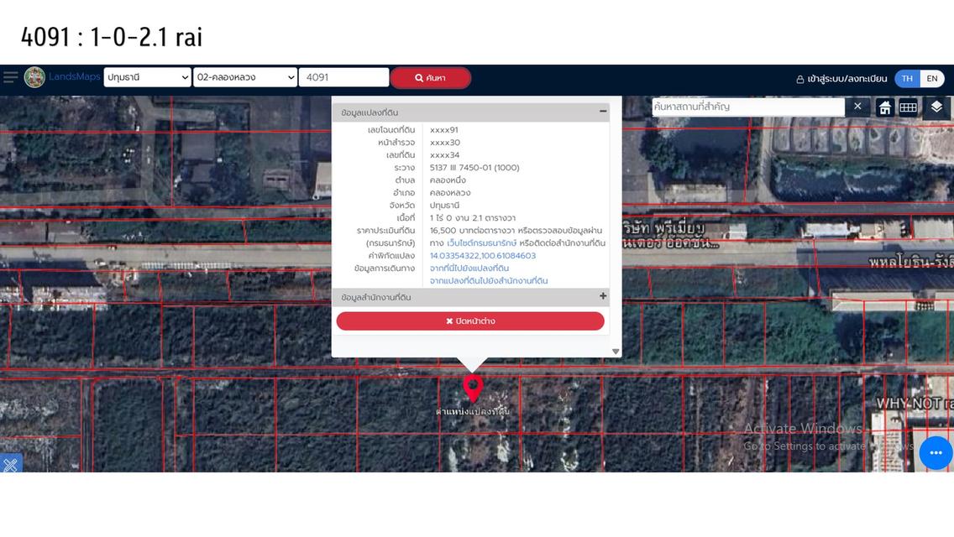Open the district dropdown 02-คลองหลวง
The height and width of the screenshot is (537, 954).
pos(245,77)
